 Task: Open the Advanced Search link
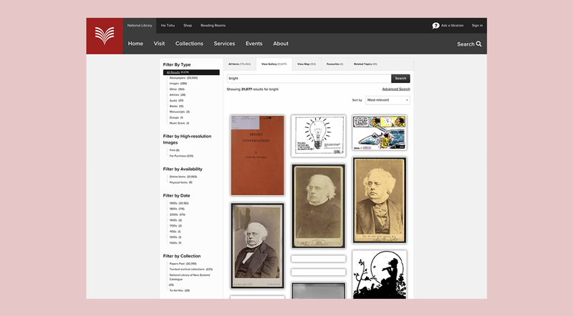click(396, 89)
